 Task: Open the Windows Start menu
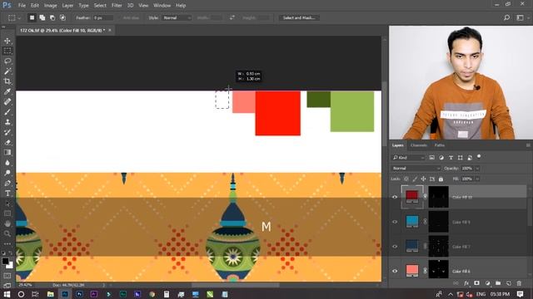click(x=7, y=294)
